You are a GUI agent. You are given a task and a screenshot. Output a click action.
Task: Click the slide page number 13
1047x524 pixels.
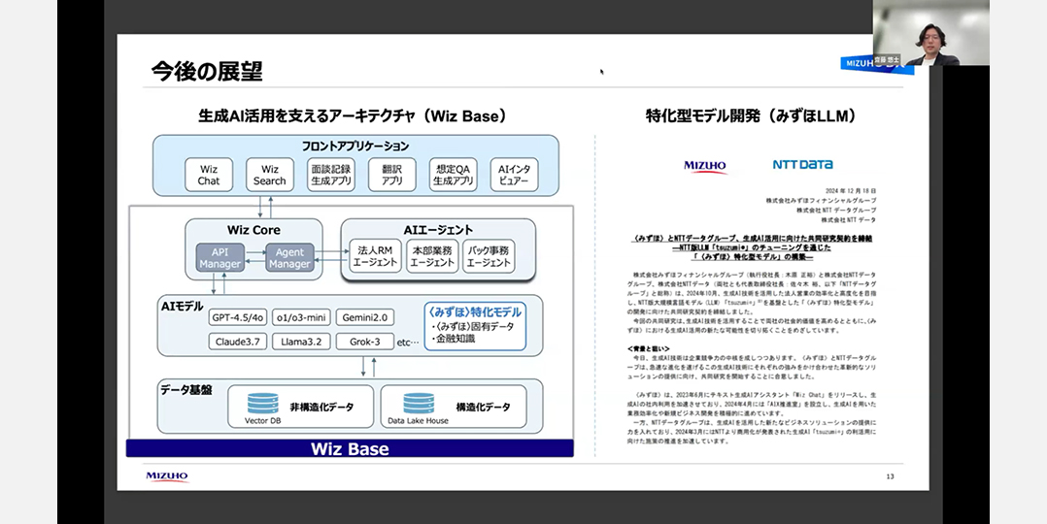pos(890,476)
